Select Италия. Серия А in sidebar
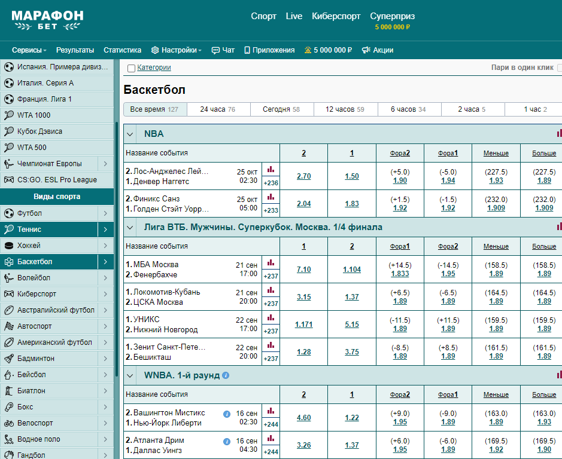Image resolution: width=562 pixels, height=459 pixels. point(57,83)
